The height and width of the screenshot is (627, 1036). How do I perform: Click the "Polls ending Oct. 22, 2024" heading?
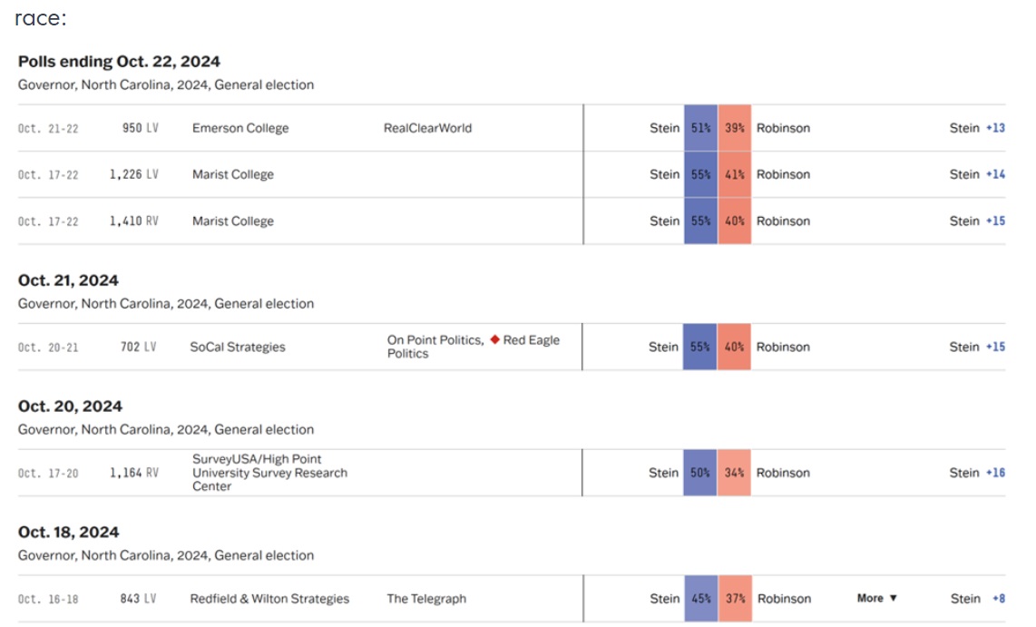[119, 62]
